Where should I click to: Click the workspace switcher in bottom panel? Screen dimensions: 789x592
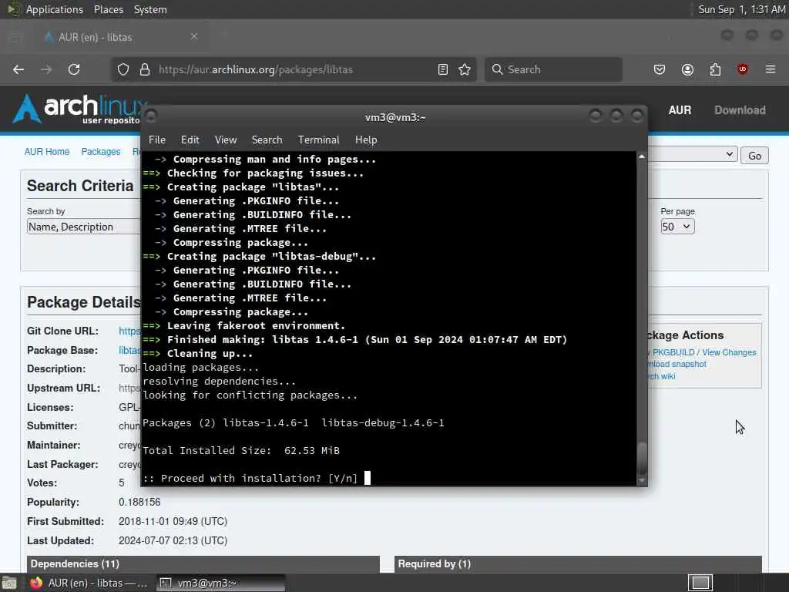(700, 583)
